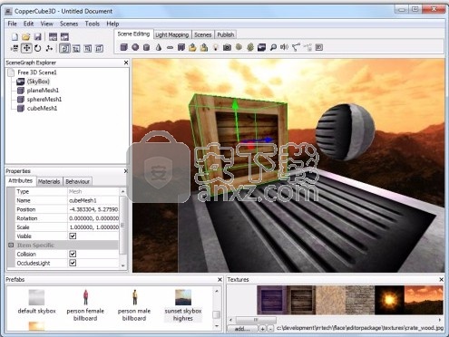Select the rotate tool icon

(38, 48)
